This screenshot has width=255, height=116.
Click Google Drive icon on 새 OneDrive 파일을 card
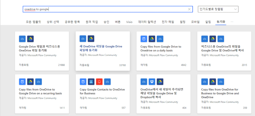pos(91,39)
